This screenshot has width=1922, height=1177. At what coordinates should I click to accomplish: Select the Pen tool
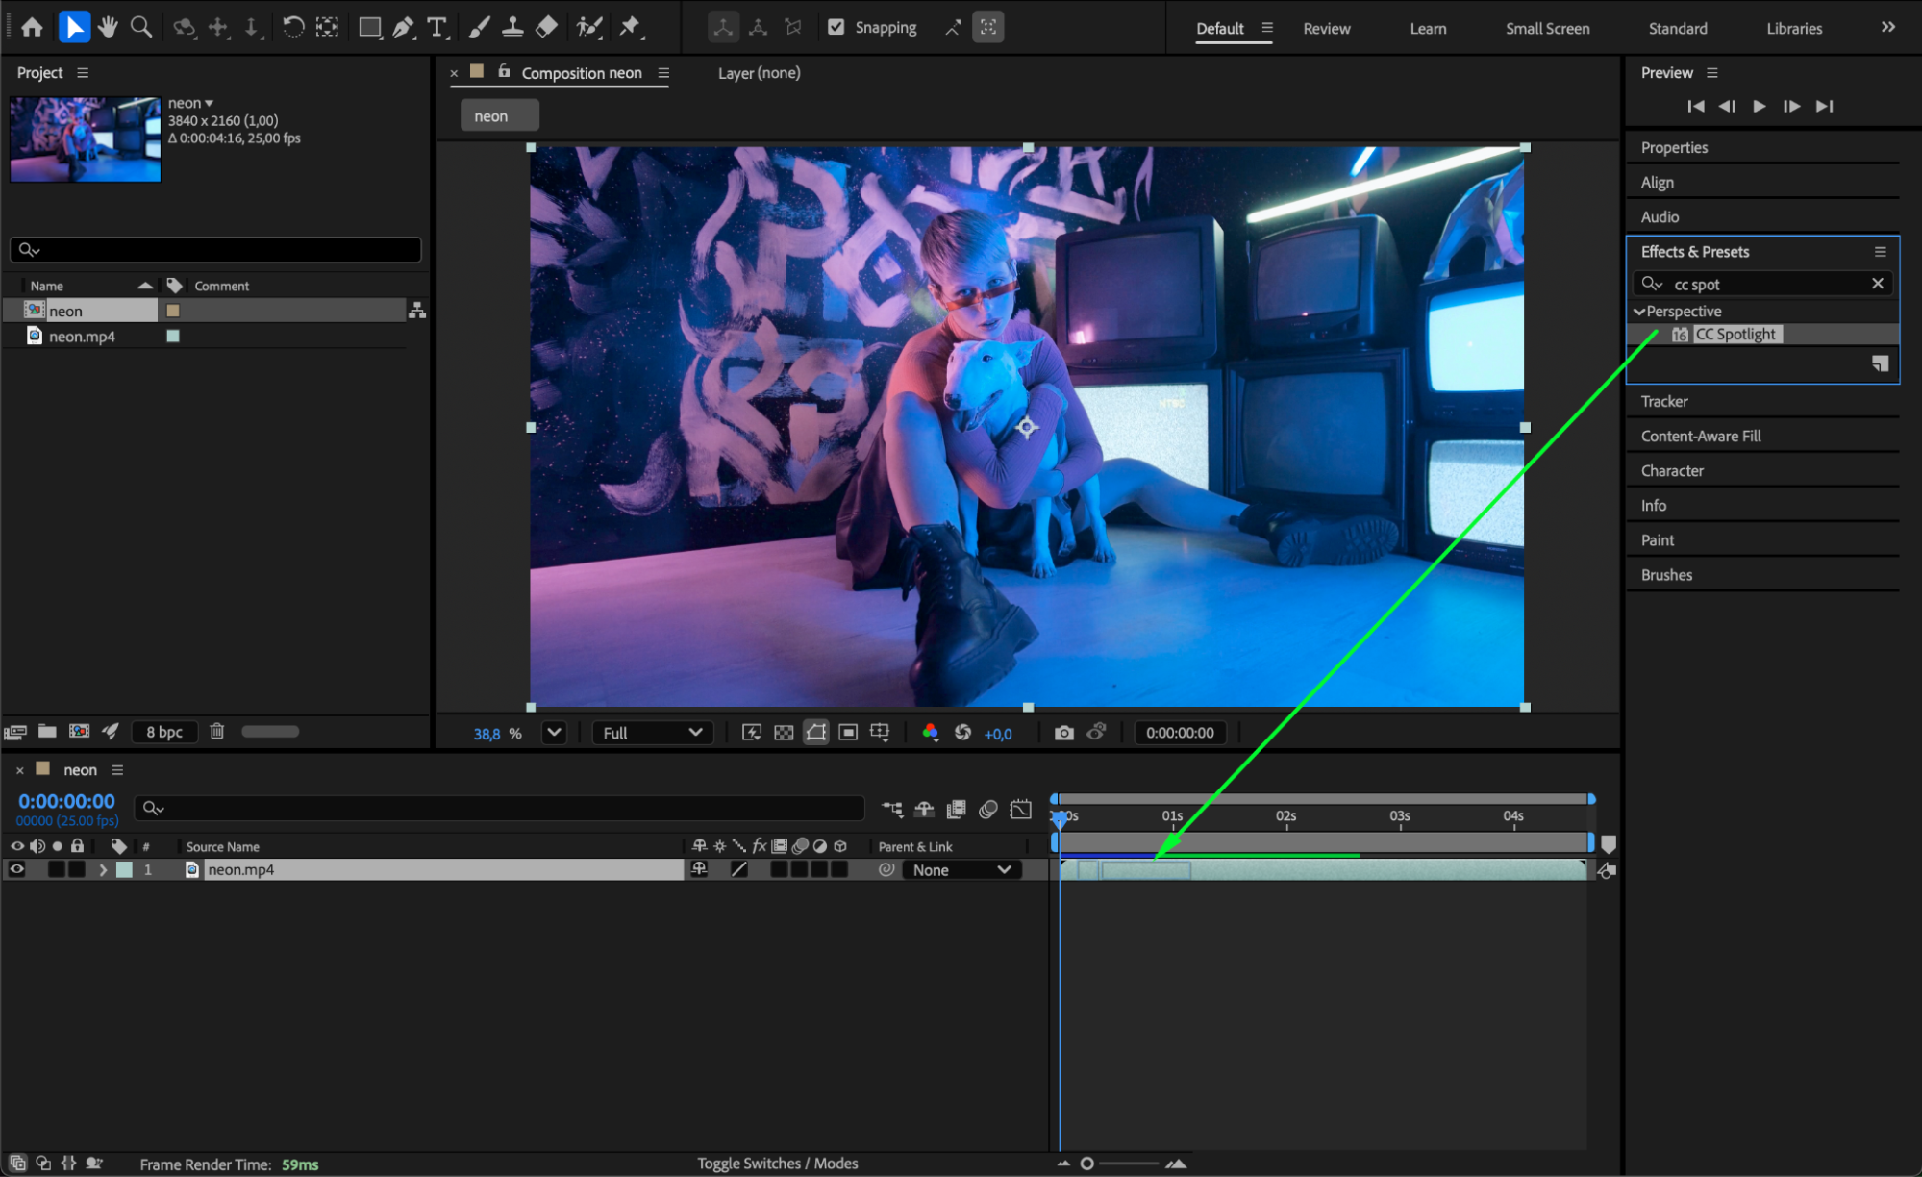click(404, 27)
